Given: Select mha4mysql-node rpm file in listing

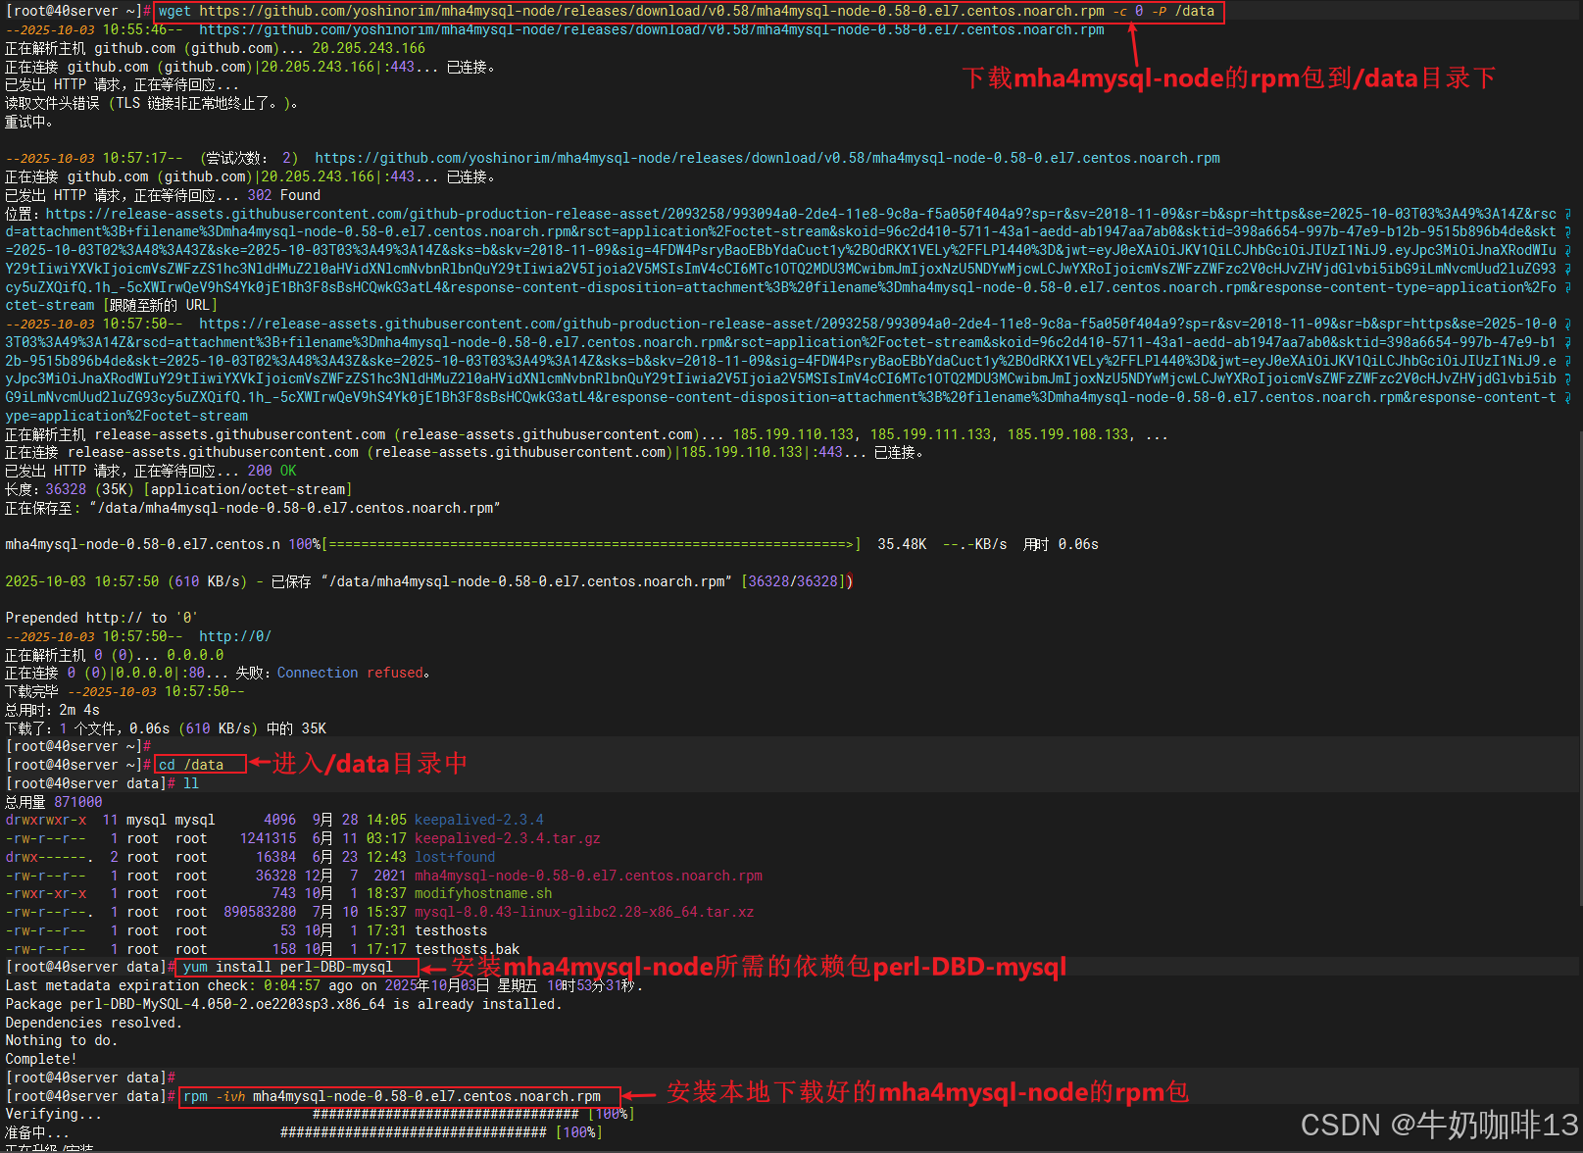Looking at the screenshot, I should point(588,876).
